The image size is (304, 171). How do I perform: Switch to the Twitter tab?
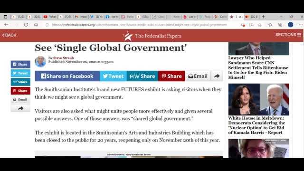point(96,17)
